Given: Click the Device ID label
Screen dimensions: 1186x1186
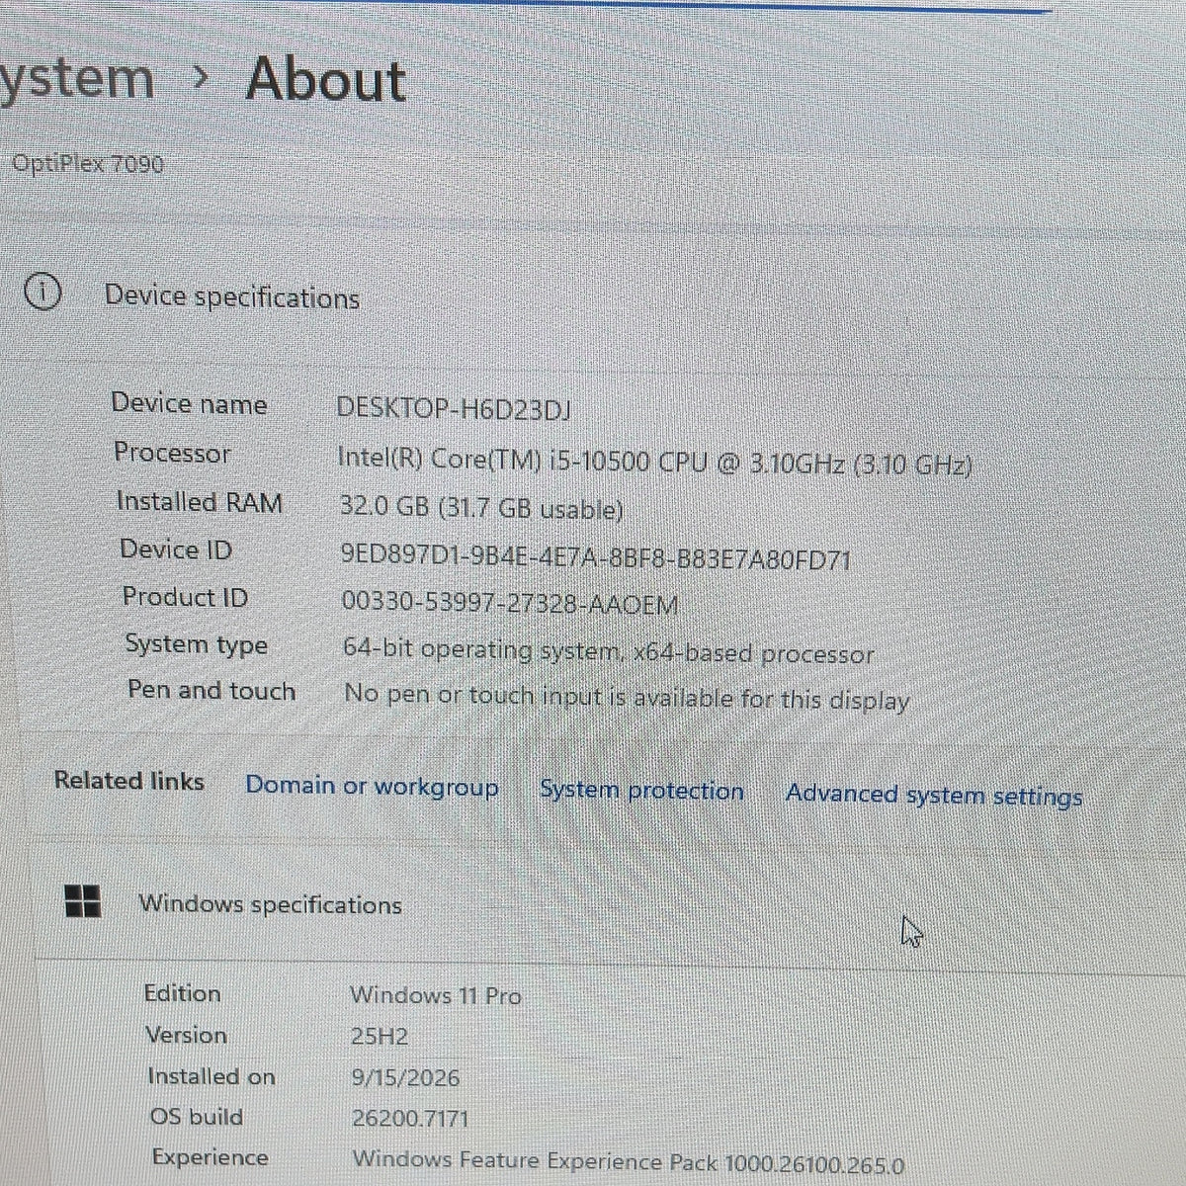Looking at the screenshot, I should 176,549.
